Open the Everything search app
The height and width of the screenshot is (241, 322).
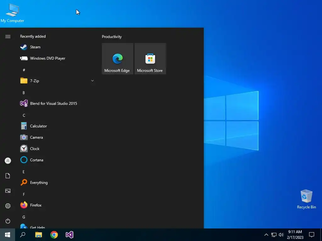point(57,182)
